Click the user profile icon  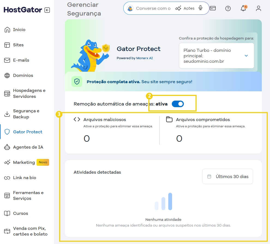[x=258, y=8]
